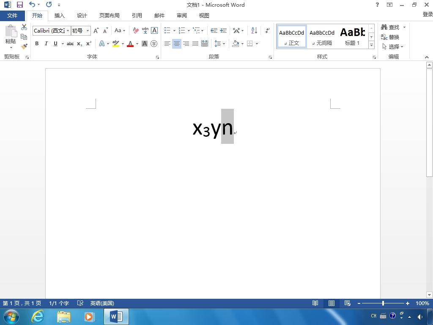Viewport: 433px width, 325px height.
Task: Decrease paragraph indent
Action: coord(214,30)
